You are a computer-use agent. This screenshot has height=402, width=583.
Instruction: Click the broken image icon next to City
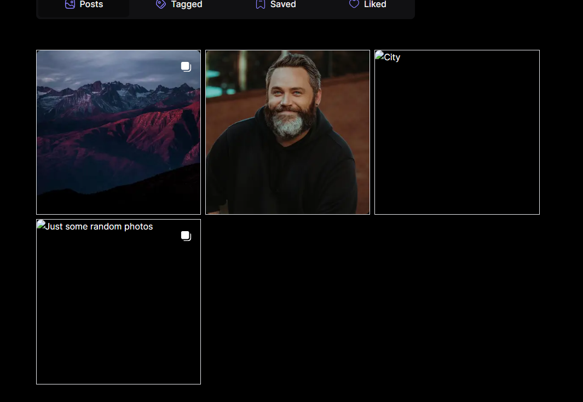point(379,56)
